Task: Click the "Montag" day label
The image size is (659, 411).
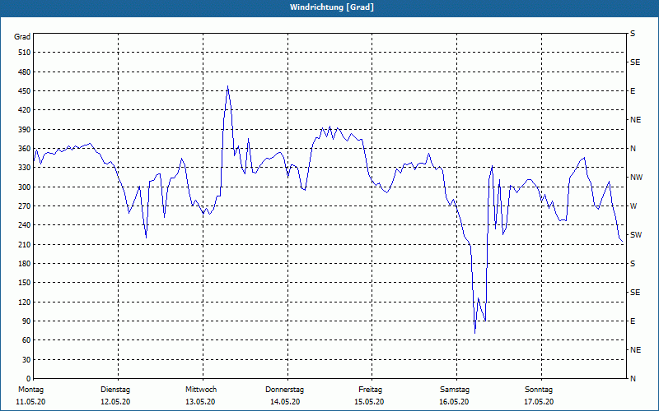Action: [30, 390]
